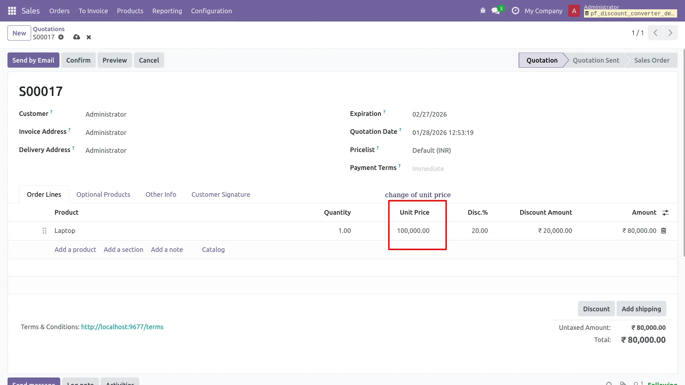This screenshot has height=385, width=685.
Task: Open the apps grid menu icon
Action: [12, 11]
